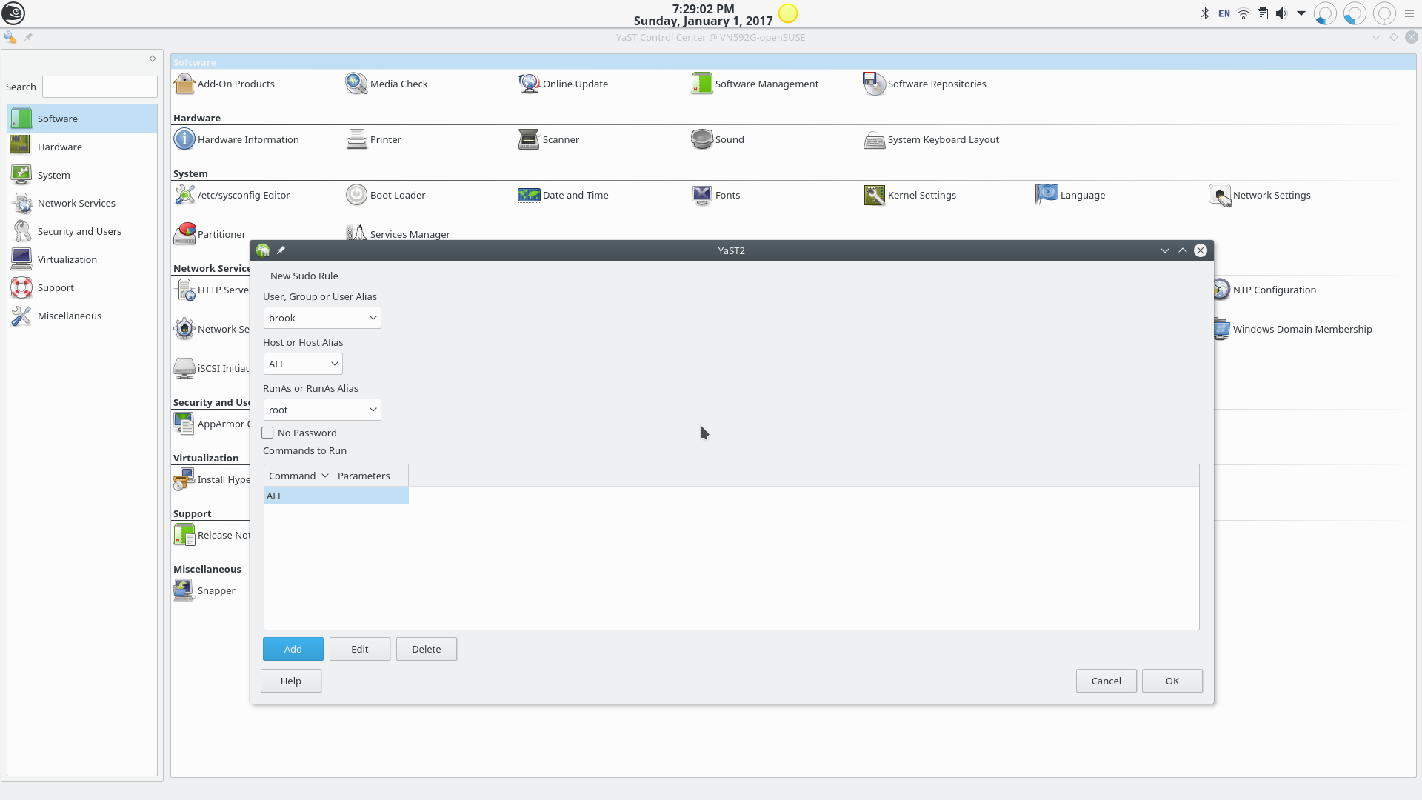Confirm the sudo rule with OK

[x=1172, y=681]
